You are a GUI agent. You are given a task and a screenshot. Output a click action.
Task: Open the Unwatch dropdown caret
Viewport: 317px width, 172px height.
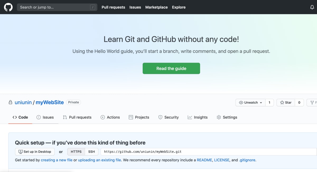(261, 103)
